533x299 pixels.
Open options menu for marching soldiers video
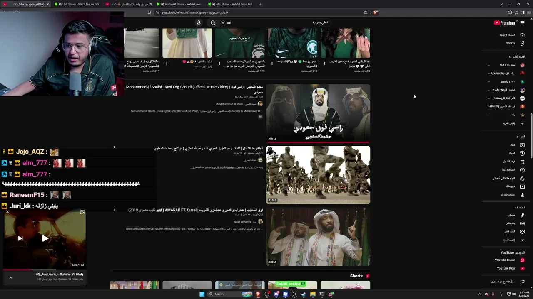pyautogui.click(x=114, y=148)
